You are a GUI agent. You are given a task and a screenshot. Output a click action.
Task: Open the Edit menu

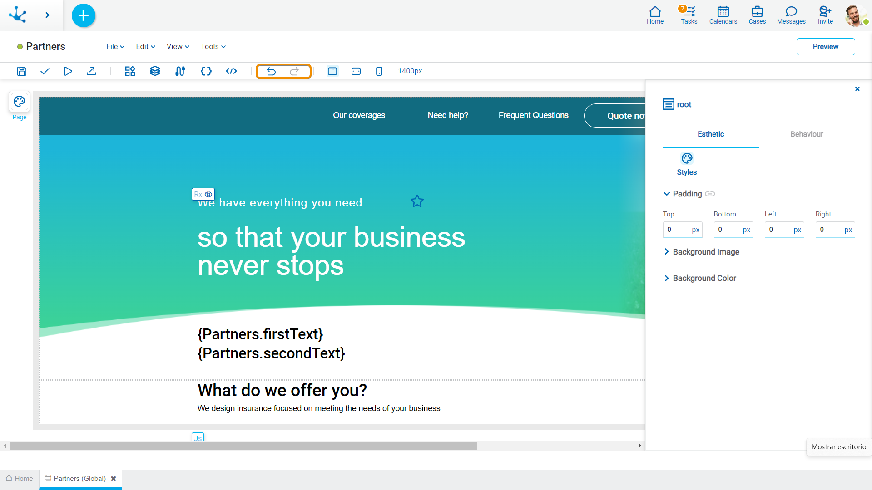(x=144, y=47)
